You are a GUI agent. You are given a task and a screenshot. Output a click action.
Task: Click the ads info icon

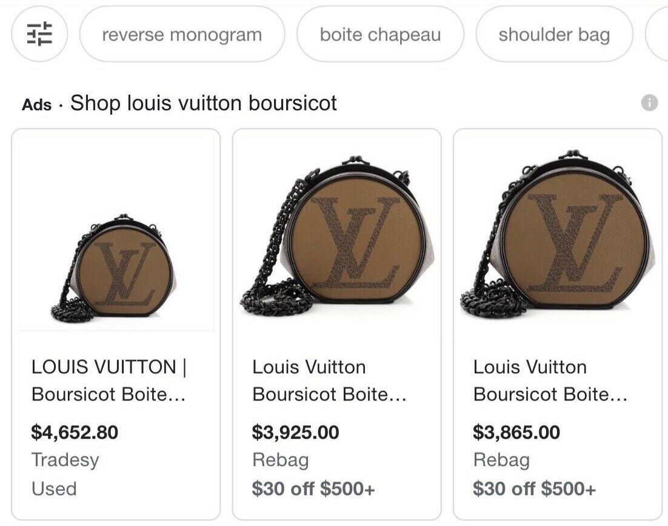click(x=649, y=102)
